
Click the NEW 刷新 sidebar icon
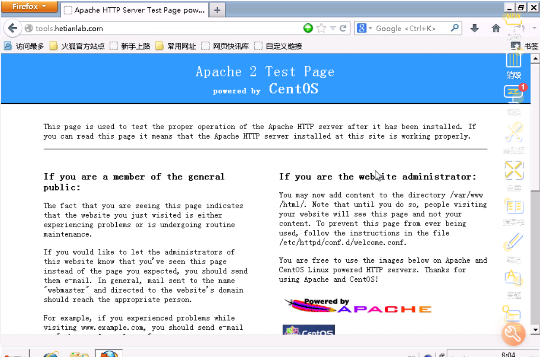coord(514,27)
